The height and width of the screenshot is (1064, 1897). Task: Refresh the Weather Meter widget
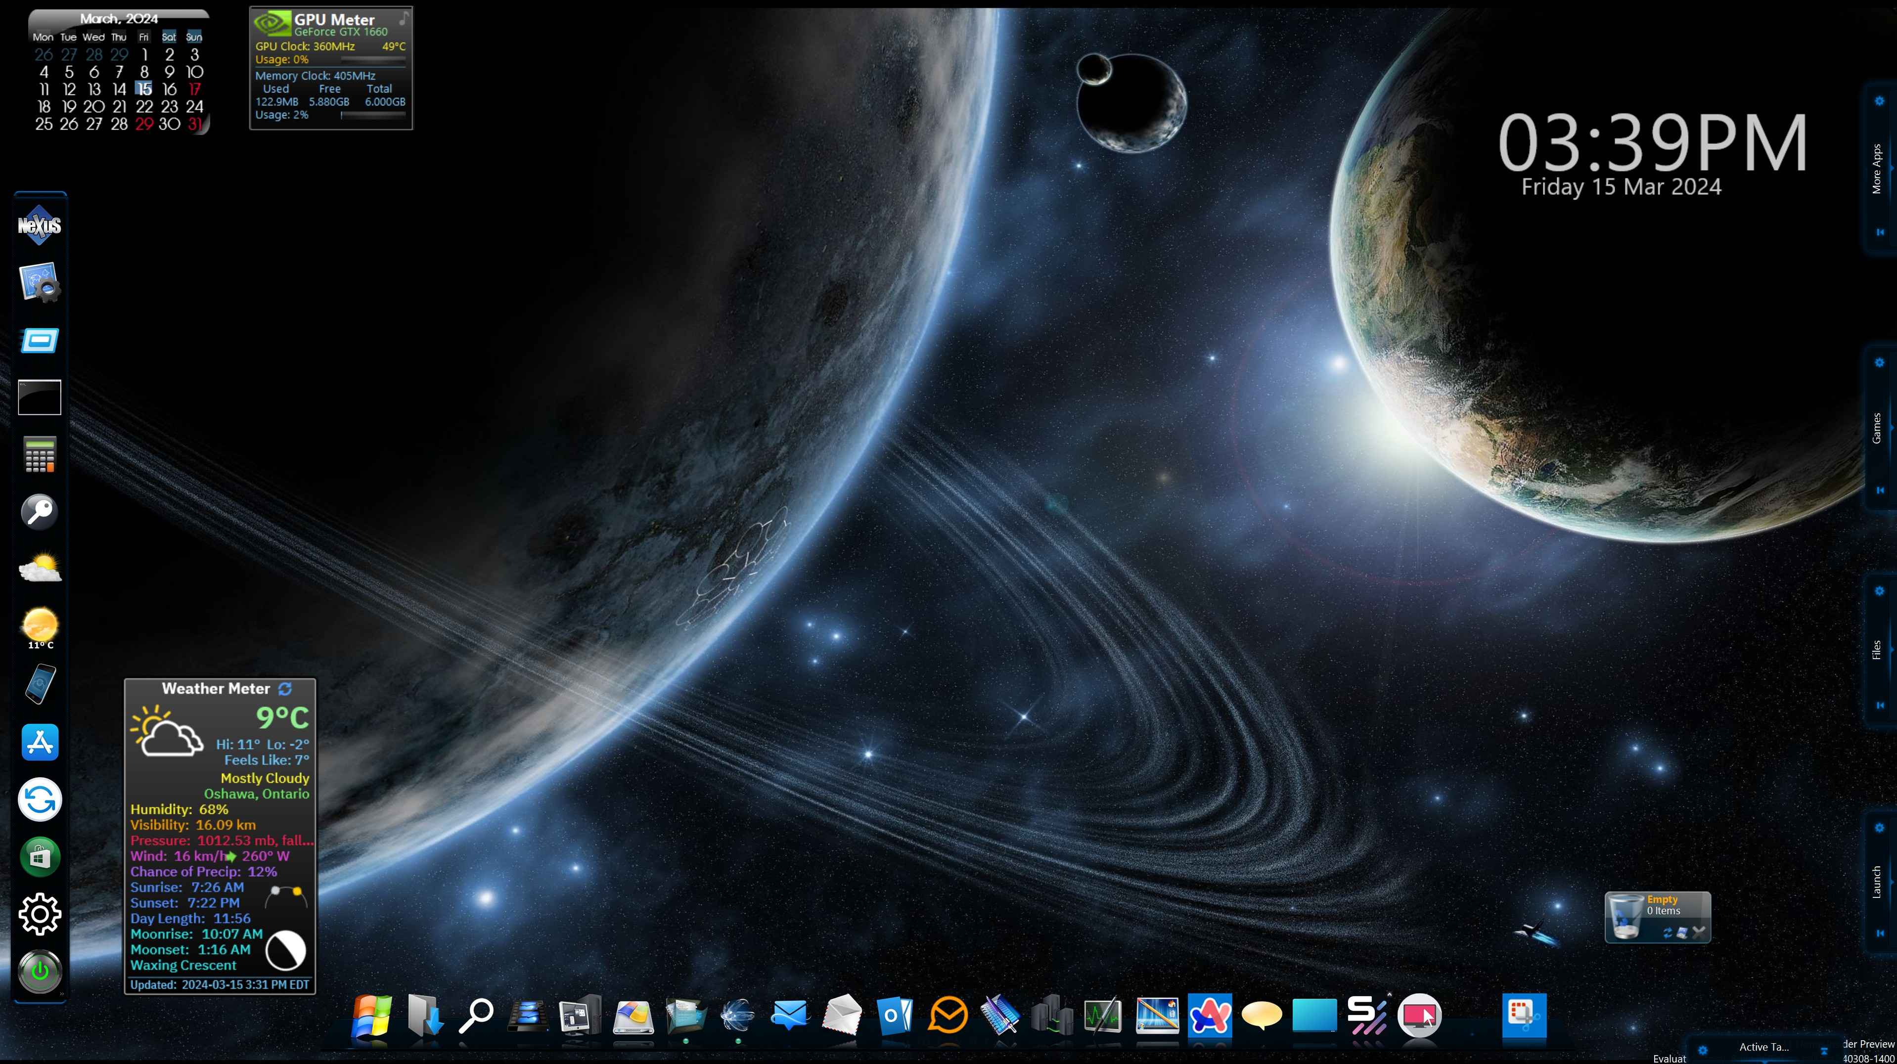[285, 688]
